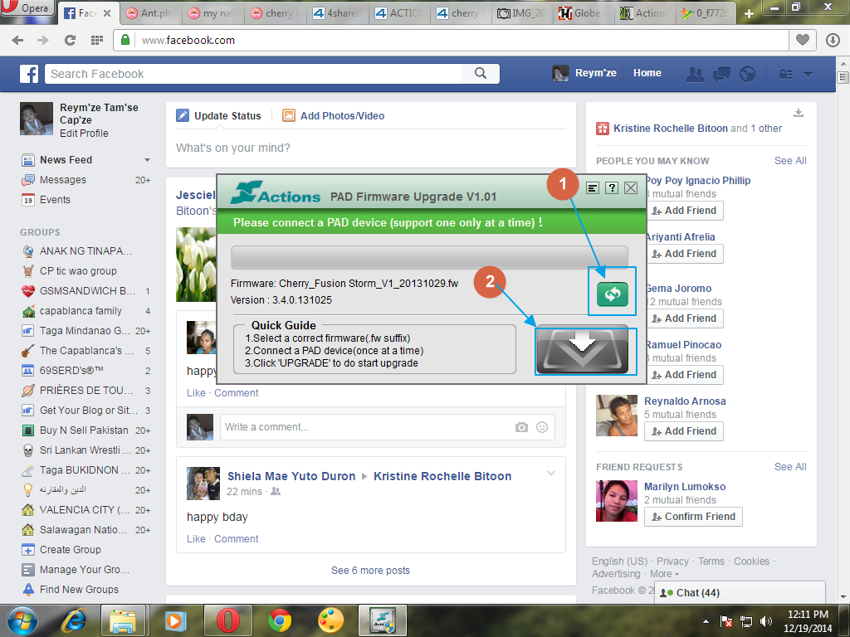
Task: Click the Facebook logo icon
Action: (29, 74)
